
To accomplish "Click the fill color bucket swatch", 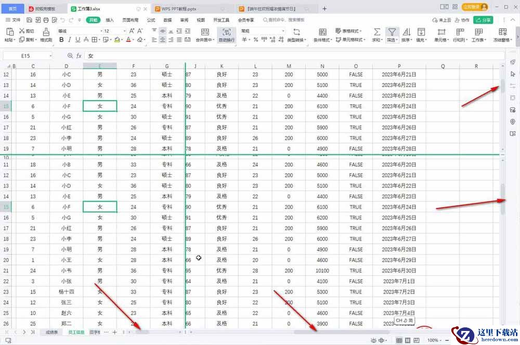I will (x=117, y=40).
